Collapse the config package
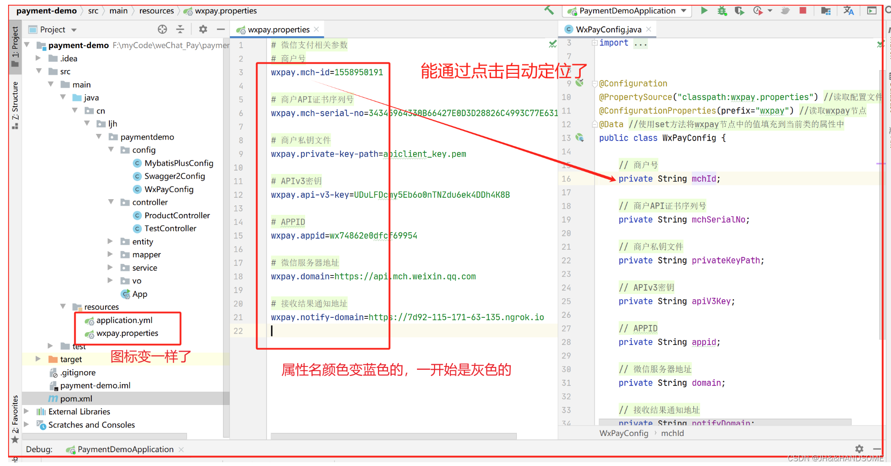This screenshot has width=891, height=466. 111,150
